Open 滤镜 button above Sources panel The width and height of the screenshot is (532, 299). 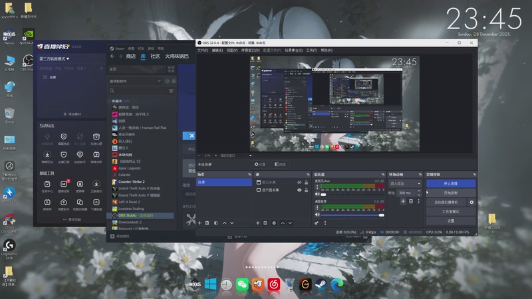(x=280, y=164)
